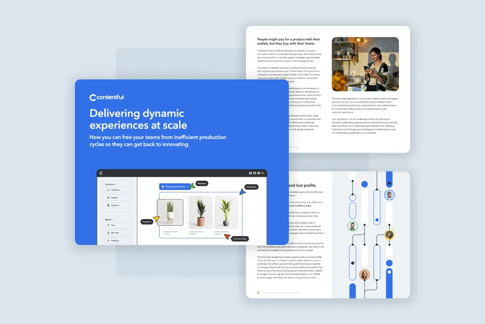Select the Container element icon
485x324 pixels.
click(108, 190)
